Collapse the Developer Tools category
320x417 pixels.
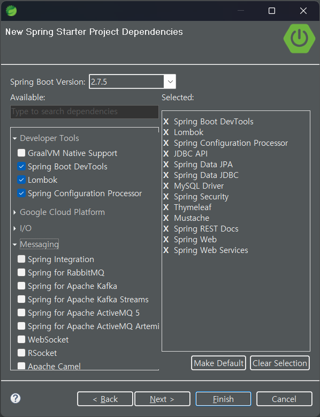point(14,138)
